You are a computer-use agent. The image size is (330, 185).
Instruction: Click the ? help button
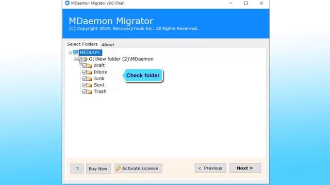(77, 169)
